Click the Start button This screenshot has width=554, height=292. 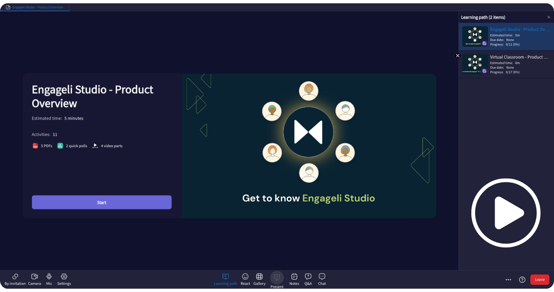[x=101, y=202]
